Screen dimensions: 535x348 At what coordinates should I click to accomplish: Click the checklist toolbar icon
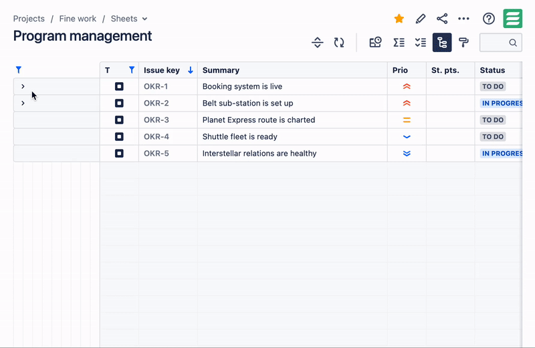pyautogui.click(x=421, y=43)
